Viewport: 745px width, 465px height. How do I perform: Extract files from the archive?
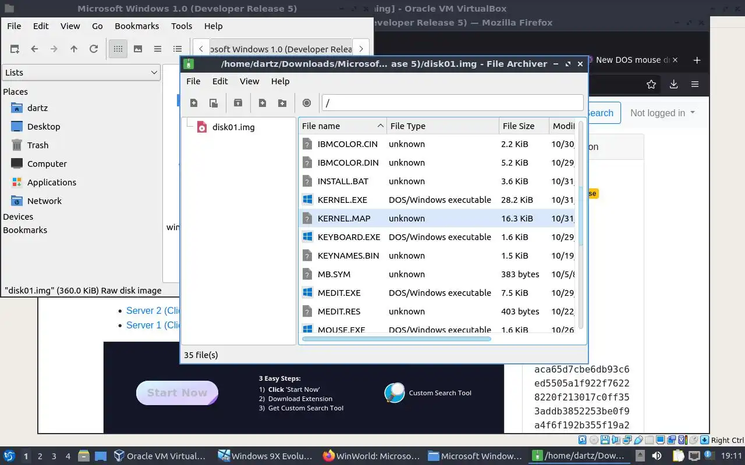pyautogui.click(x=238, y=103)
